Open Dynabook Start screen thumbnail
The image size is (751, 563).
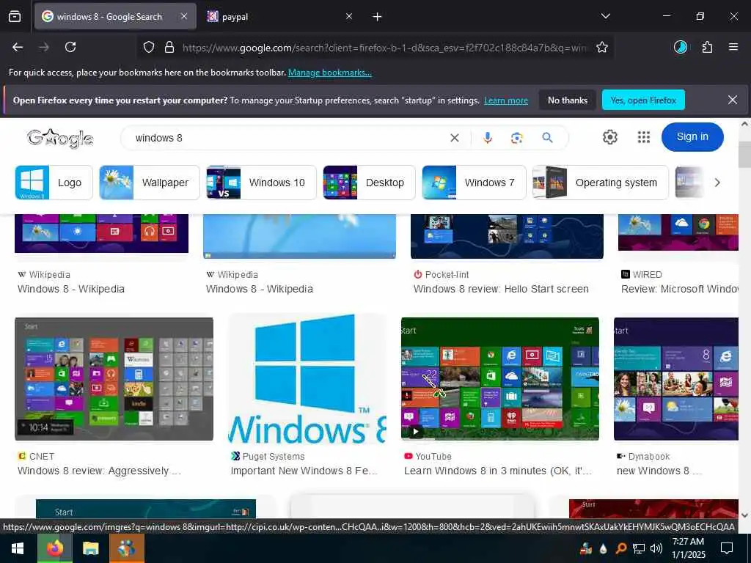coord(675,379)
